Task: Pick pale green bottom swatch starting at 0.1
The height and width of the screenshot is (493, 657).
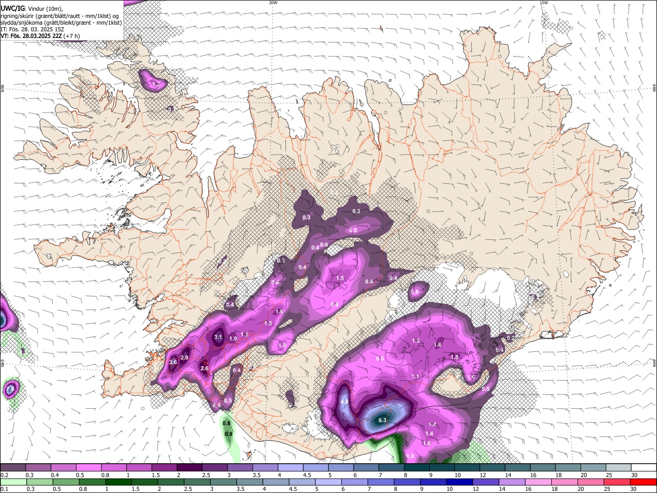Action: pos(13,482)
